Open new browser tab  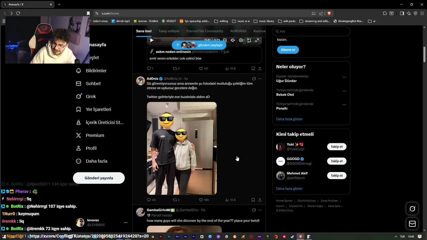[x=59, y=4]
